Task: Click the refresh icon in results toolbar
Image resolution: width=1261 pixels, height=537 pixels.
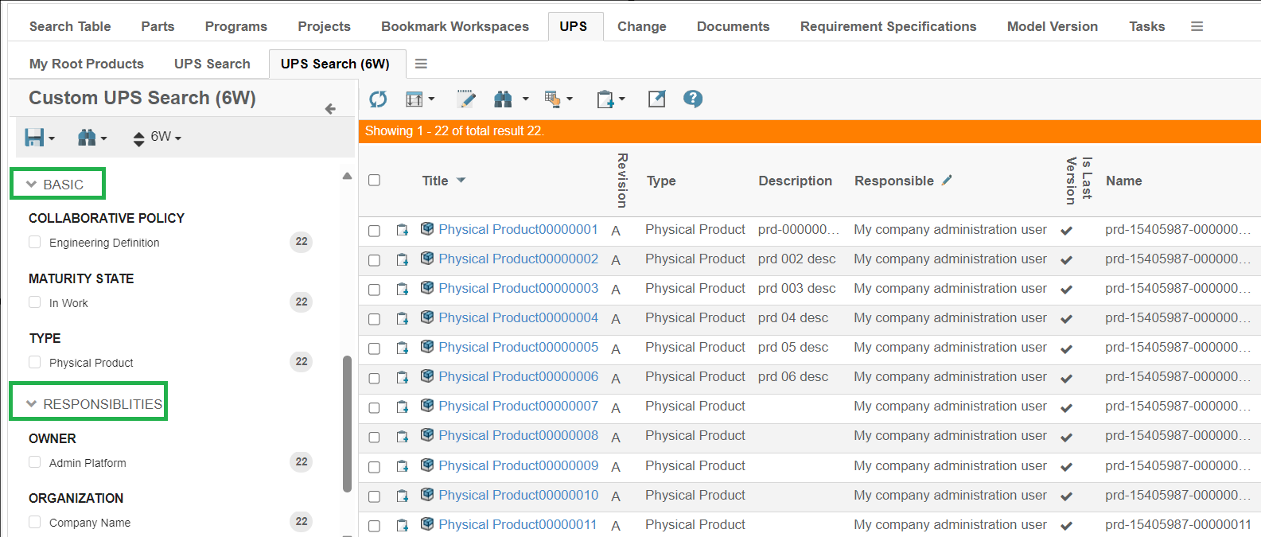Action: [378, 99]
